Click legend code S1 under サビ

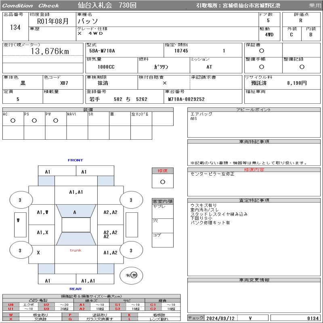tap(117, 305)
